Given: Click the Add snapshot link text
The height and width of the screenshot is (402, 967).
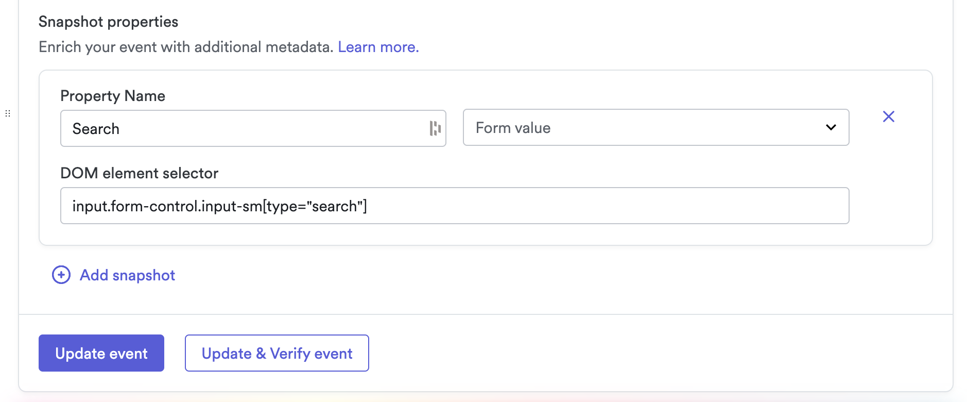Looking at the screenshot, I should [x=127, y=275].
